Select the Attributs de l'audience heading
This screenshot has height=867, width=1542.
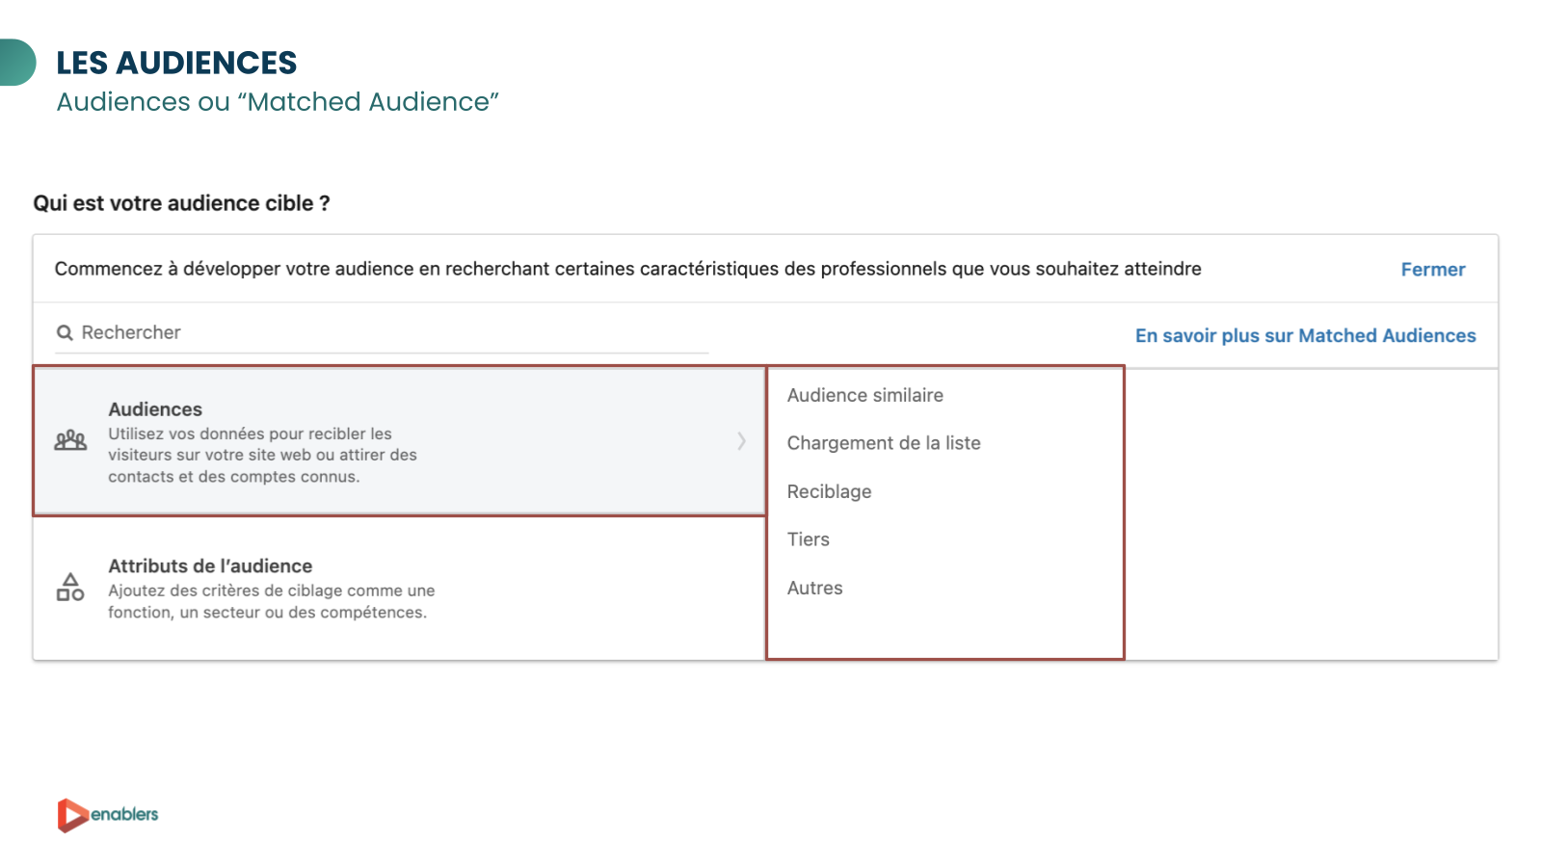point(210,566)
